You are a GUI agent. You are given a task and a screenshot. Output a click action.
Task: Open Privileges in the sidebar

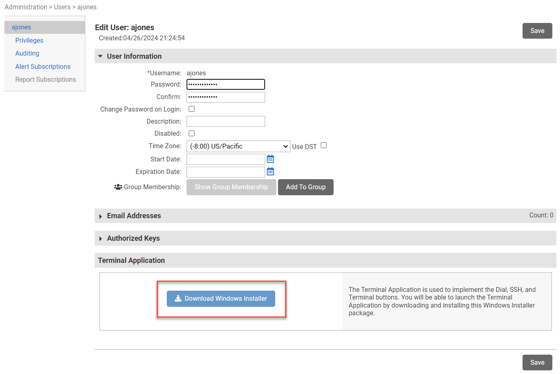(x=29, y=40)
